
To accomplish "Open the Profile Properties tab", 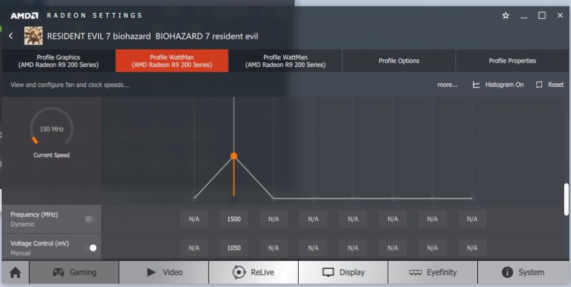I will click(x=512, y=61).
